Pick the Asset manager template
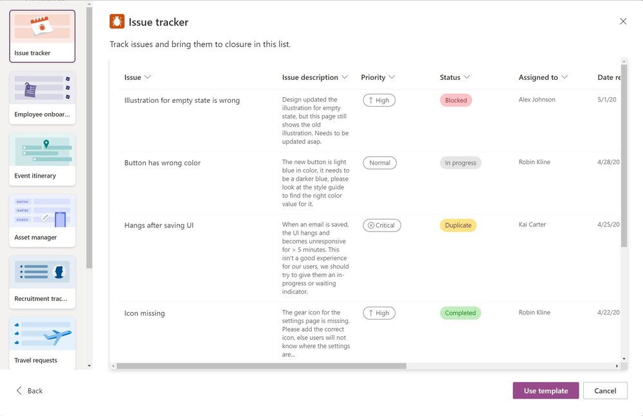The width and height of the screenshot is (643, 416). [x=42, y=221]
